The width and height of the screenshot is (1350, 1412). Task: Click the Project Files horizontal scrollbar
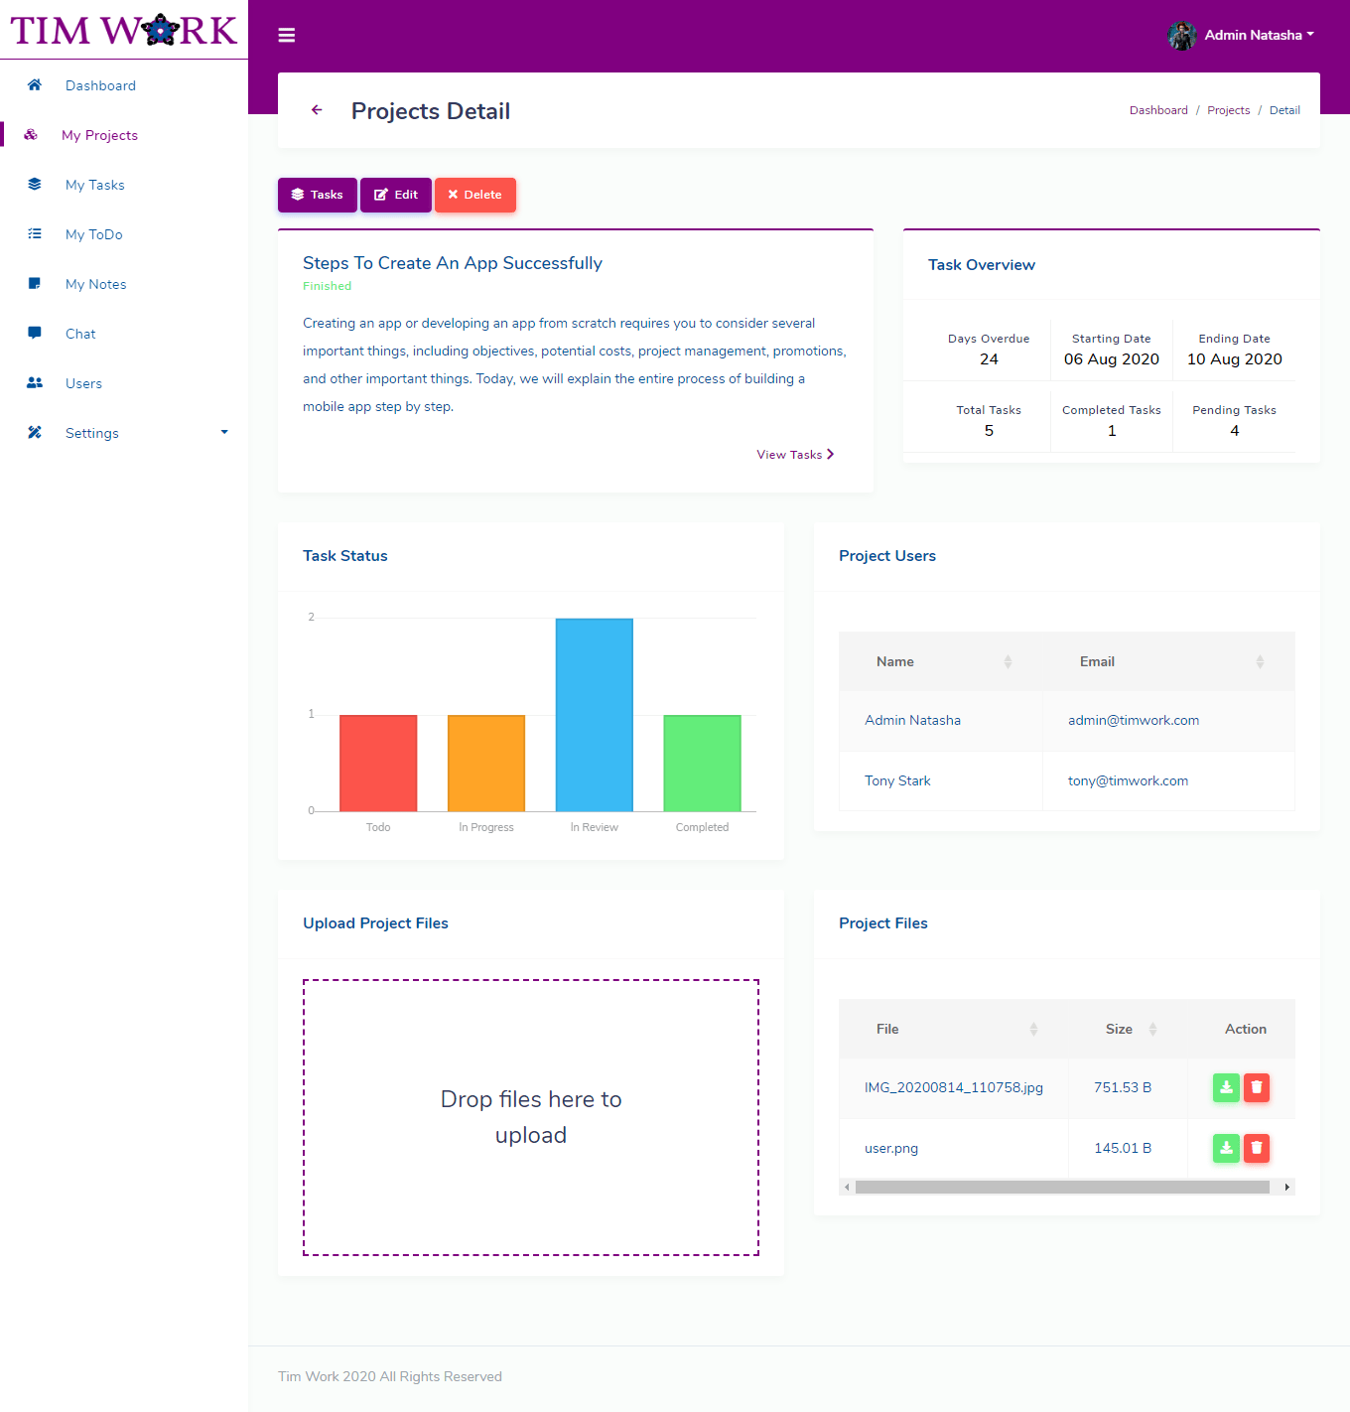[1062, 1187]
